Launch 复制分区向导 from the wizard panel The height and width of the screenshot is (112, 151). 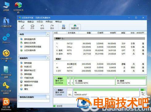coord(28,43)
